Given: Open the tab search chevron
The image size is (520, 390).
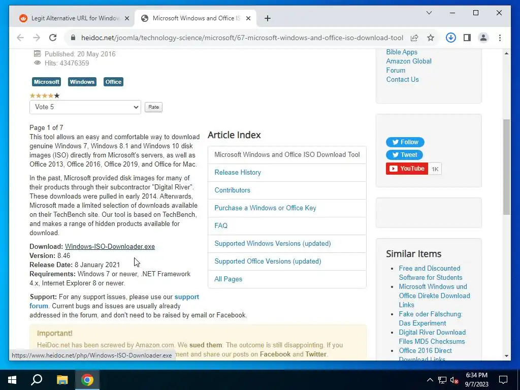Looking at the screenshot, I should click(x=429, y=13).
